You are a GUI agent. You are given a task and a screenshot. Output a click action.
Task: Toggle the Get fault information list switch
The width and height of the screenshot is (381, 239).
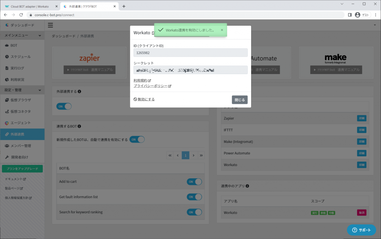pos(194,197)
